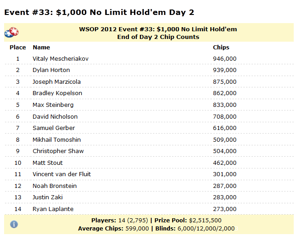Click Vincent van der Fluit's name
Viewport: 296px width, 240px height.
pos(62,174)
